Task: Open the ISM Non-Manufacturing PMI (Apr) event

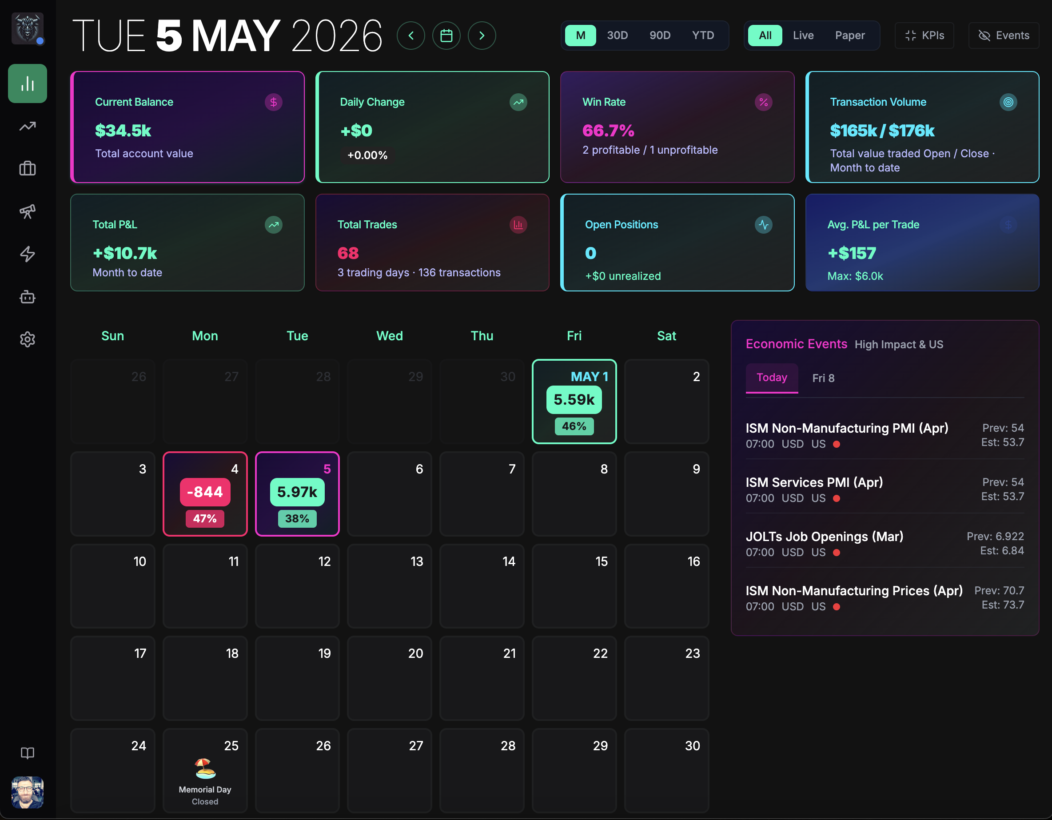Action: (x=885, y=435)
